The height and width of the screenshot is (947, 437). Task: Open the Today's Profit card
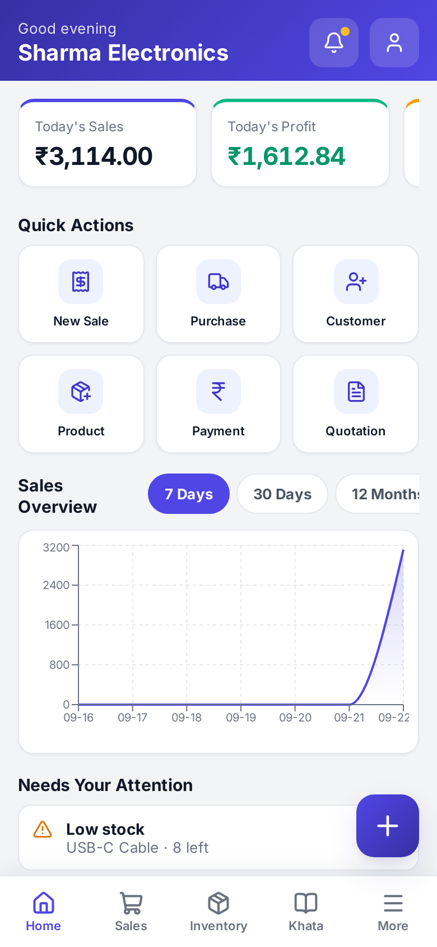(300, 143)
